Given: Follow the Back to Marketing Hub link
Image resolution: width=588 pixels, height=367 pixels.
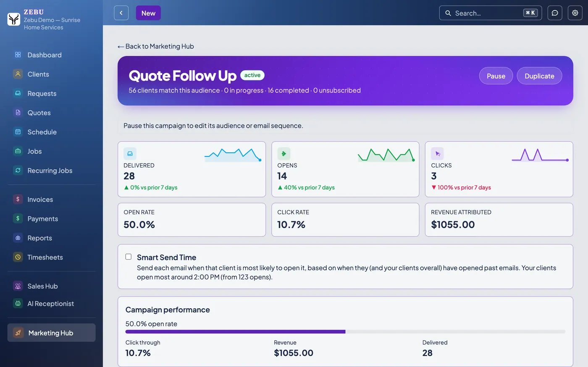Looking at the screenshot, I should pos(156,46).
